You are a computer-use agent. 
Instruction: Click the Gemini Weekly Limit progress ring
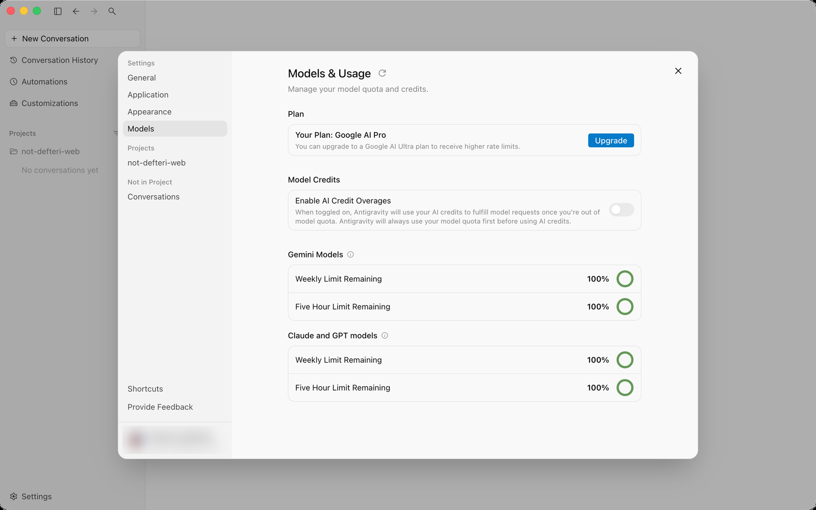click(625, 279)
